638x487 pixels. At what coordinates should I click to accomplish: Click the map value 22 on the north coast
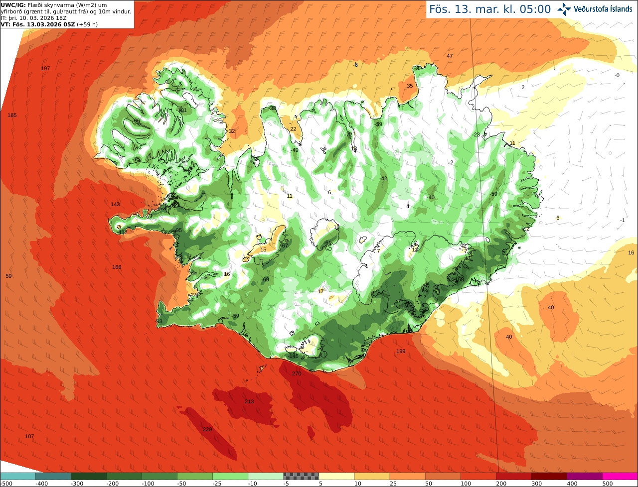pos(293,129)
